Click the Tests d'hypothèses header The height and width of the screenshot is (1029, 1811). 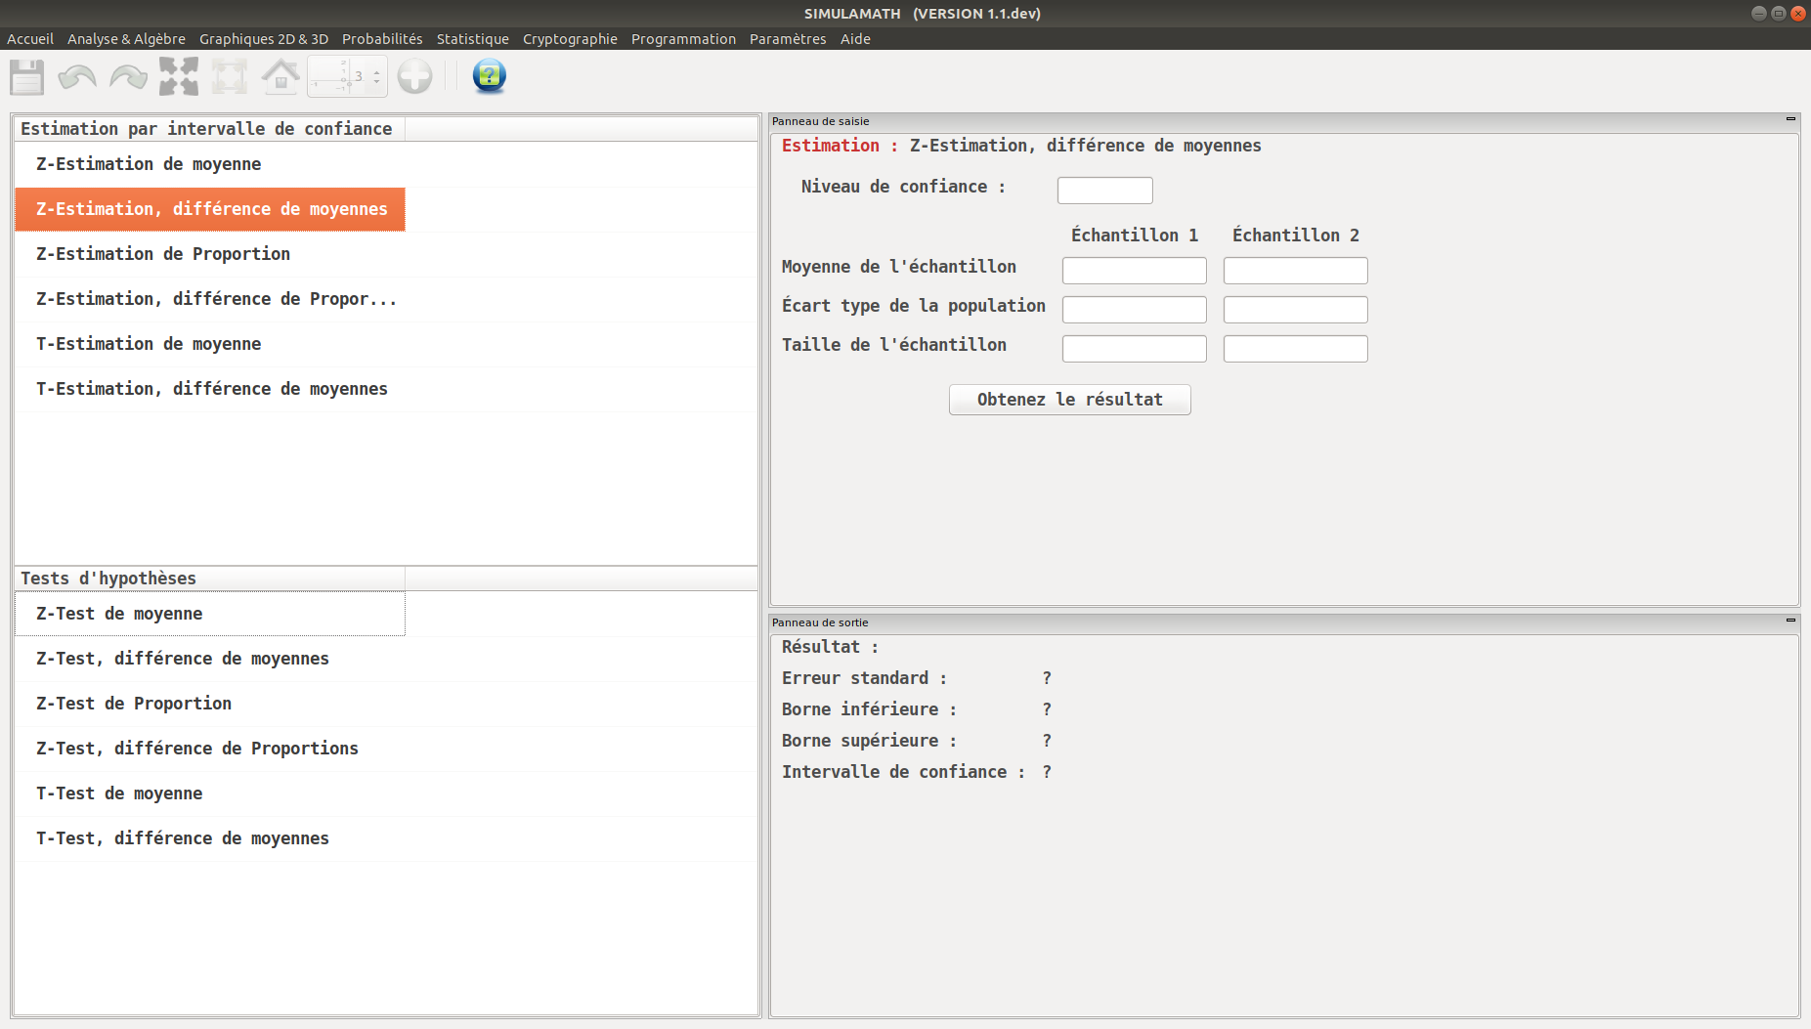pos(210,579)
